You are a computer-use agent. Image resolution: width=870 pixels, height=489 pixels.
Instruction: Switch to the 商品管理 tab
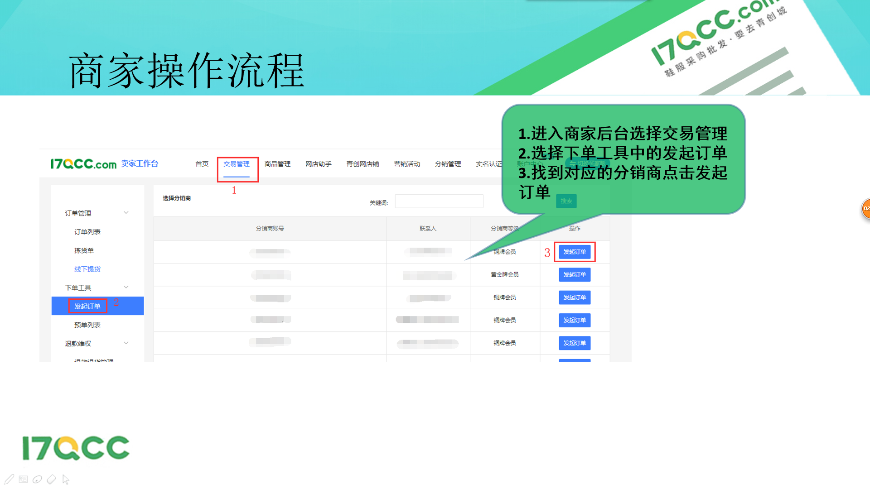[x=277, y=164]
